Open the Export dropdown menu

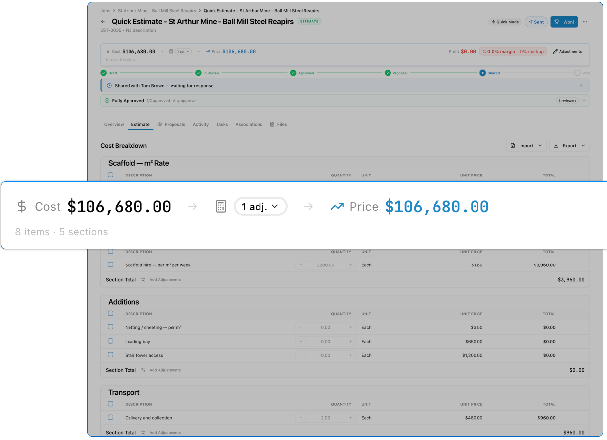569,145
